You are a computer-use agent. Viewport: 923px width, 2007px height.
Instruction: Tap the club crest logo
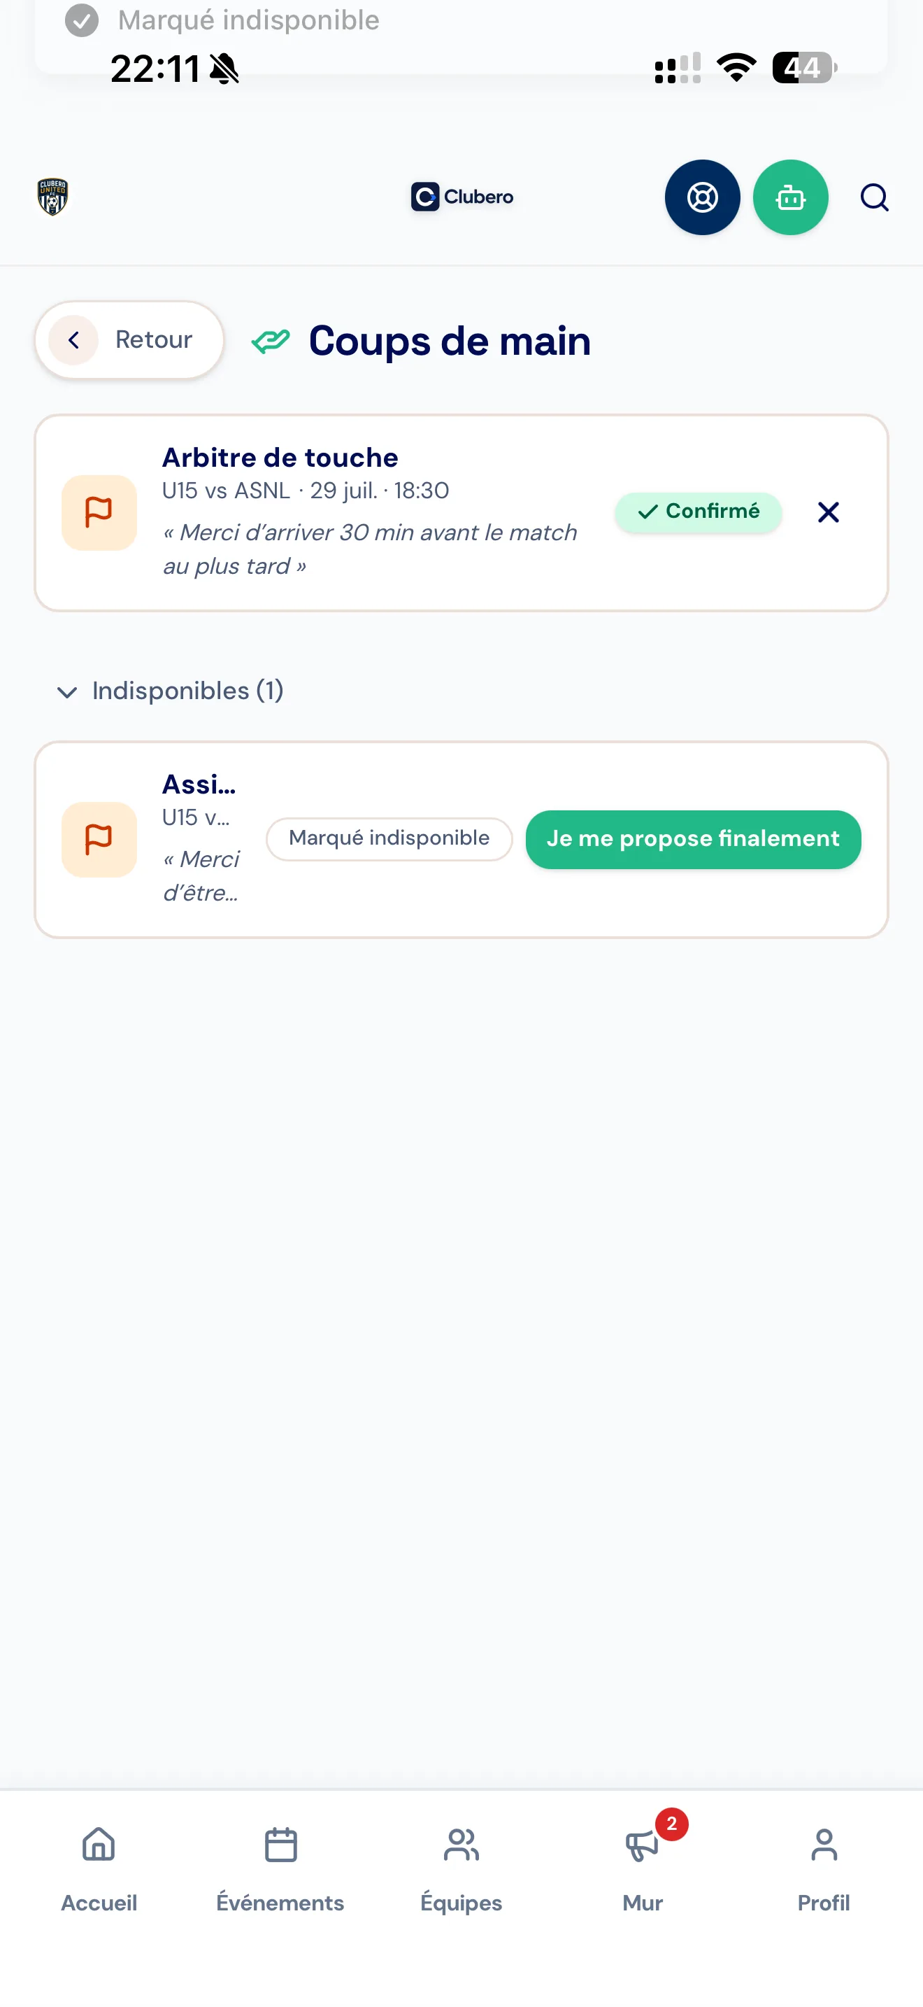[x=52, y=197]
